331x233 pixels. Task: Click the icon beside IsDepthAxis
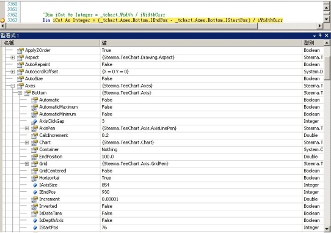35,221
